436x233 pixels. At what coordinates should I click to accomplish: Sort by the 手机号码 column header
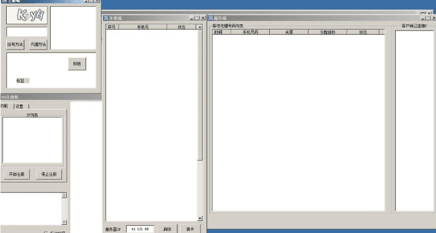coord(250,32)
